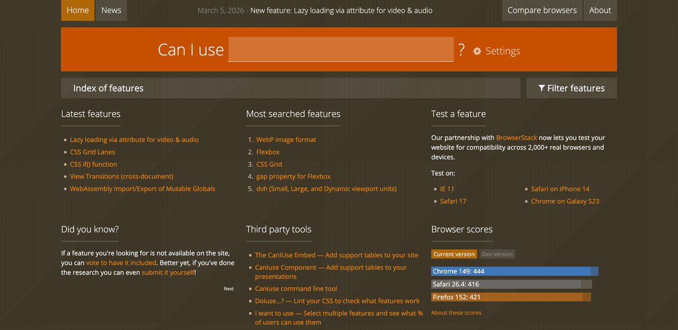678x330 pixels.
Task: Open the CSS Grid Lanes feature
Action: (93, 152)
